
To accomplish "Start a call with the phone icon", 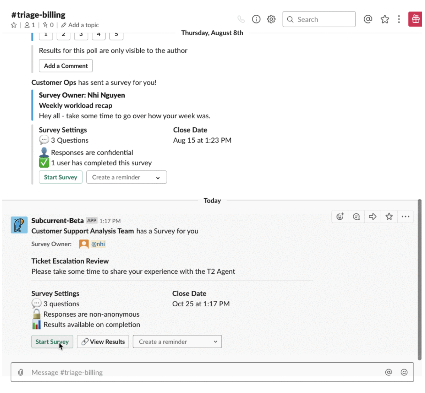I will pyautogui.click(x=241, y=19).
